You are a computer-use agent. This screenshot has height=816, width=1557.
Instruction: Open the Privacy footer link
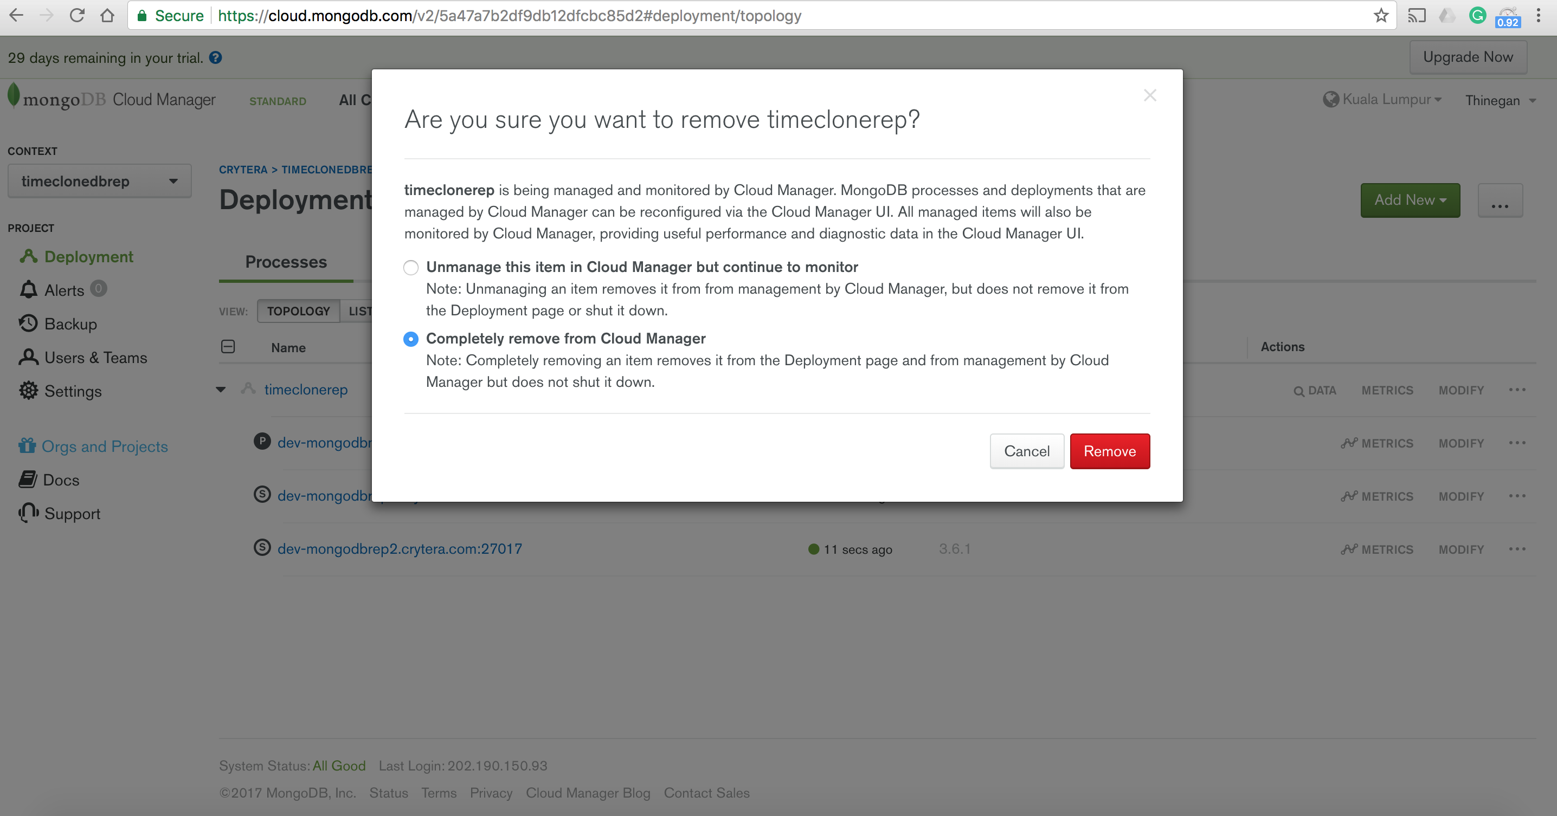491,793
